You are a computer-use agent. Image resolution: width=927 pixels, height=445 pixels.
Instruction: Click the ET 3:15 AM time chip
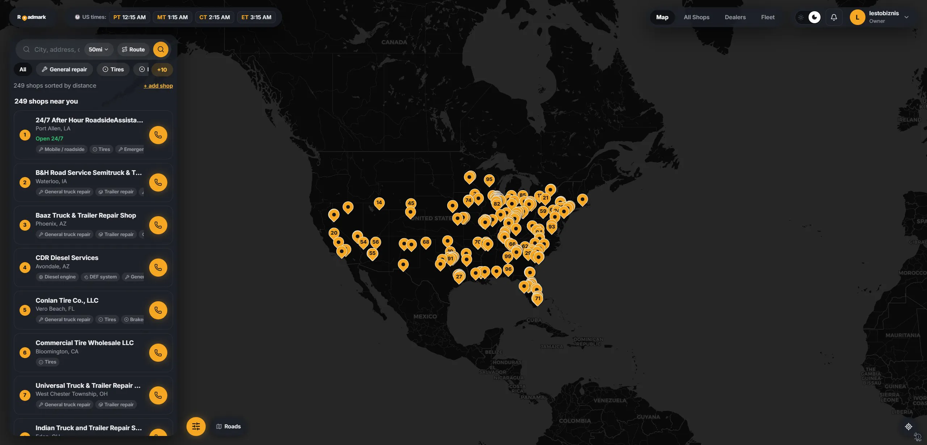point(256,17)
